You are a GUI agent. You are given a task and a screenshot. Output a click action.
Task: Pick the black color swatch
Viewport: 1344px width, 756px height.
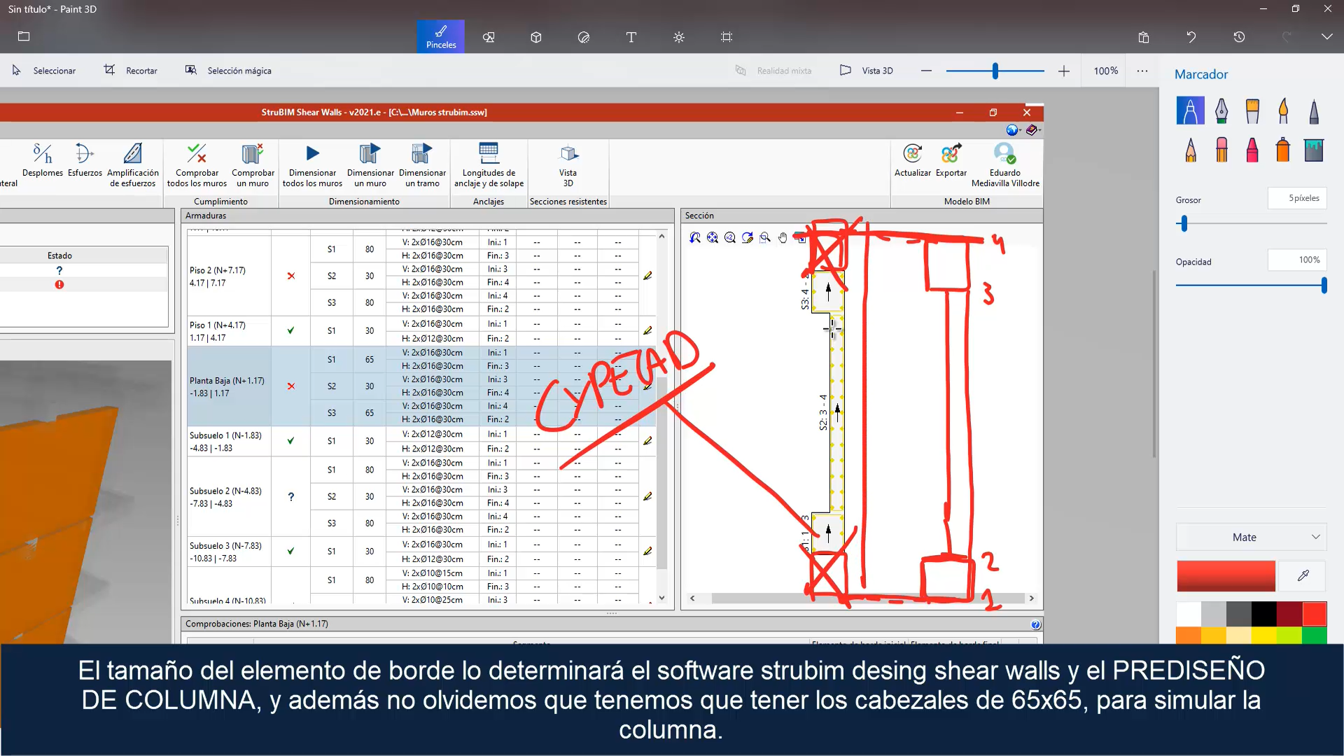coord(1263,614)
